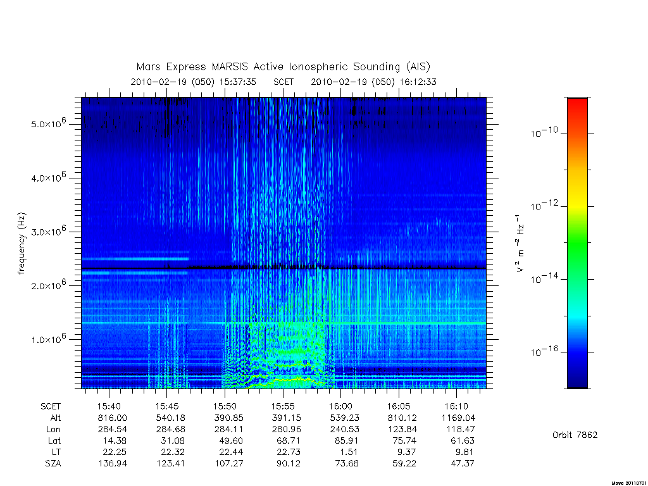Click the longitude value '284.11'

point(228,430)
